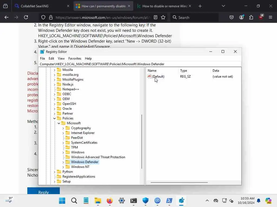Open File Explorer from the taskbar
This screenshot has width=277, height=207.
(x=98, y=201)
